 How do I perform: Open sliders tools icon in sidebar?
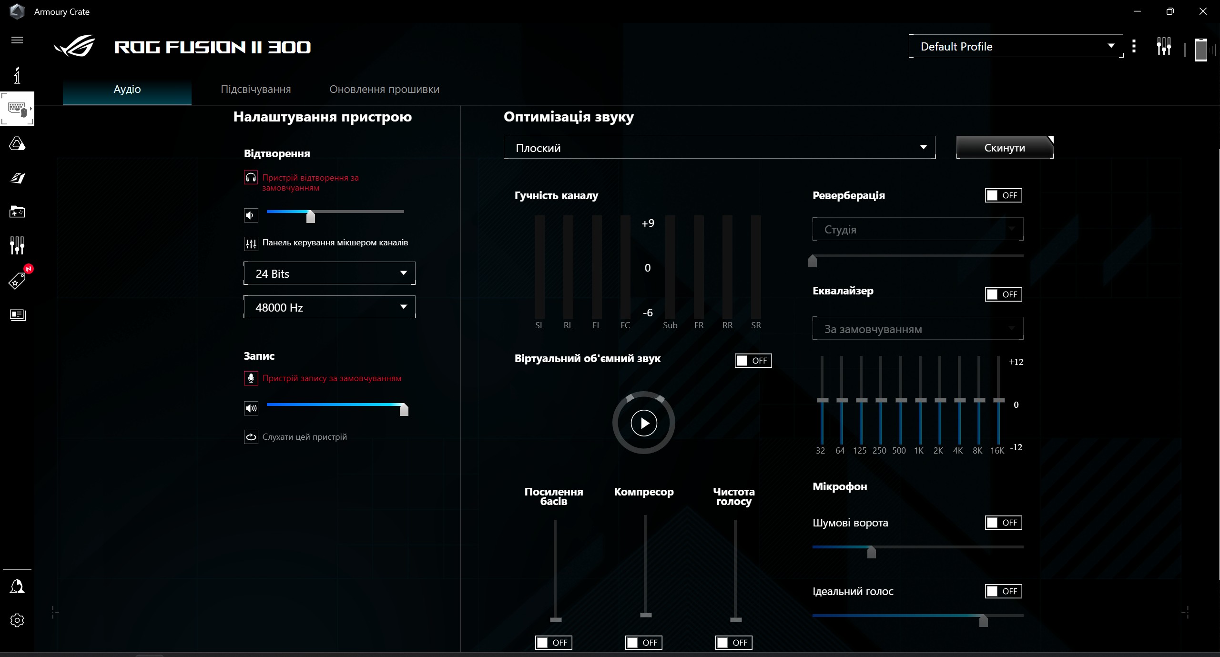(17, 245)
